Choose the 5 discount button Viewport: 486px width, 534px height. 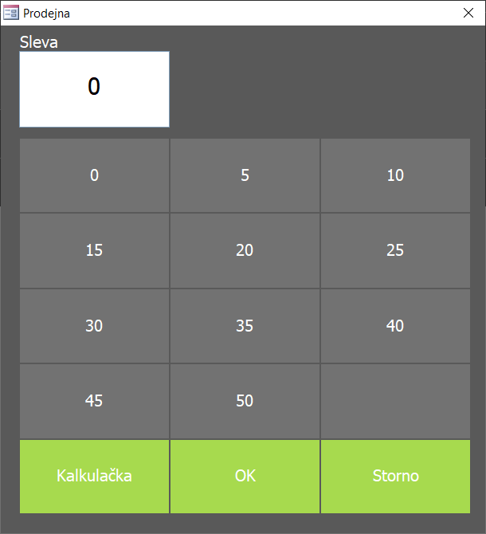tap(245, 175)
